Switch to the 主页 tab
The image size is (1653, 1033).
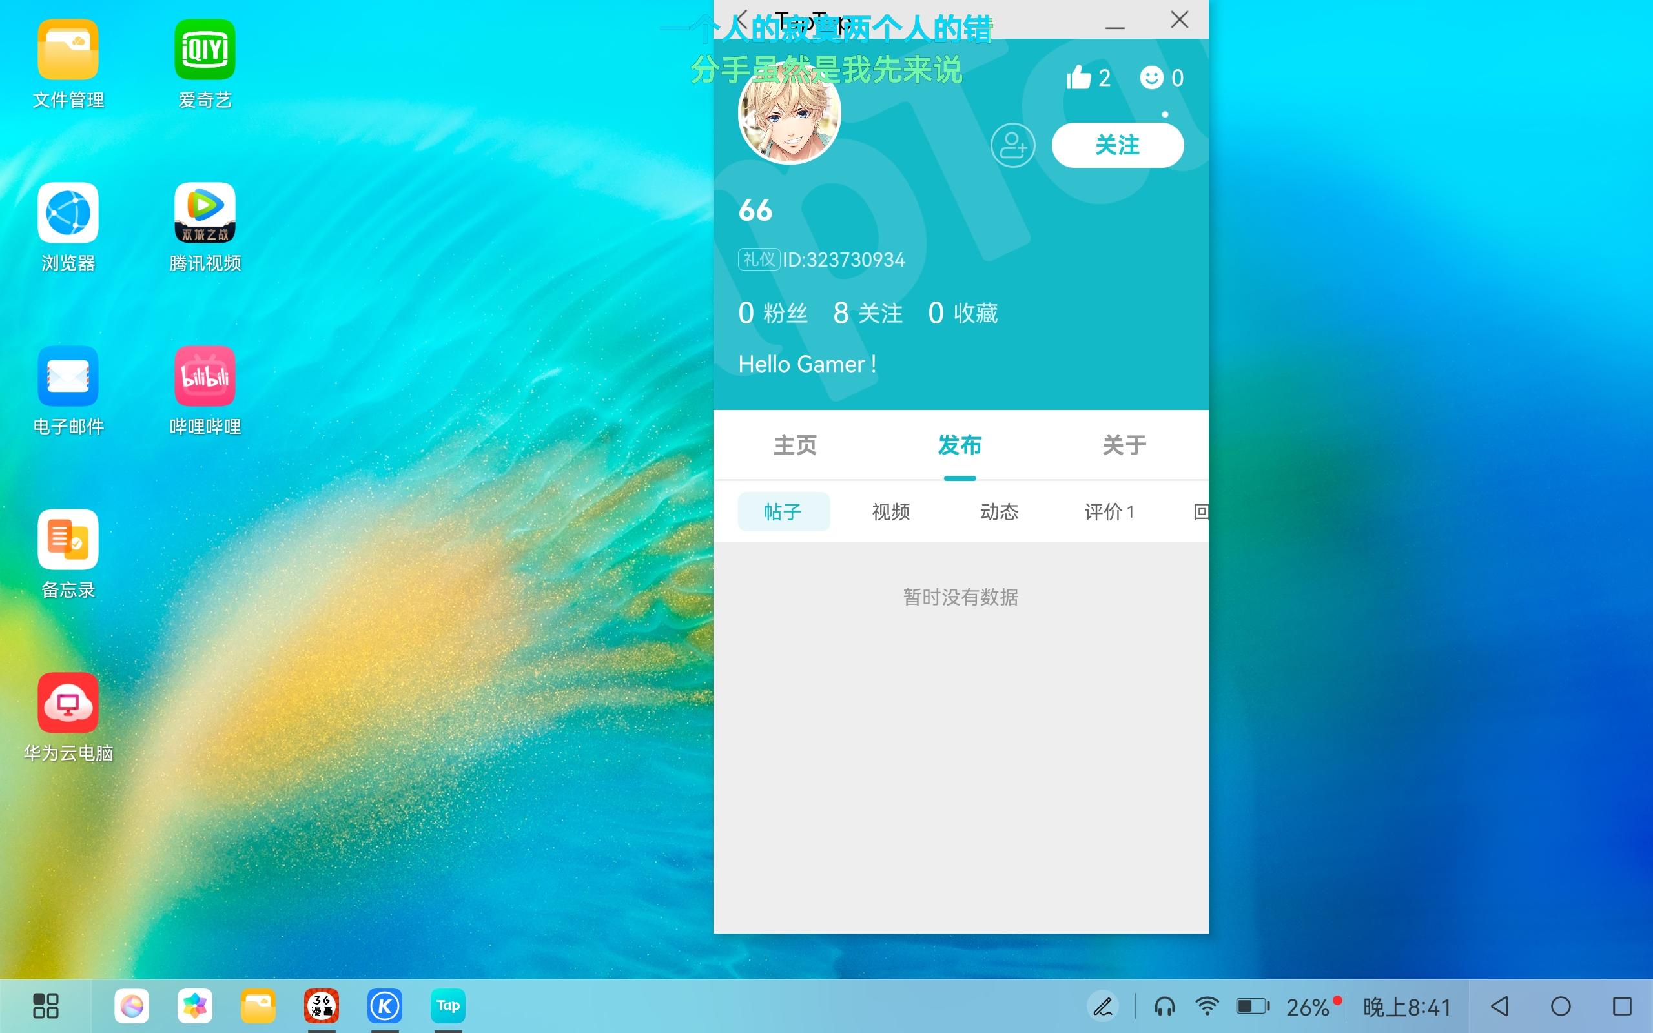795,445
